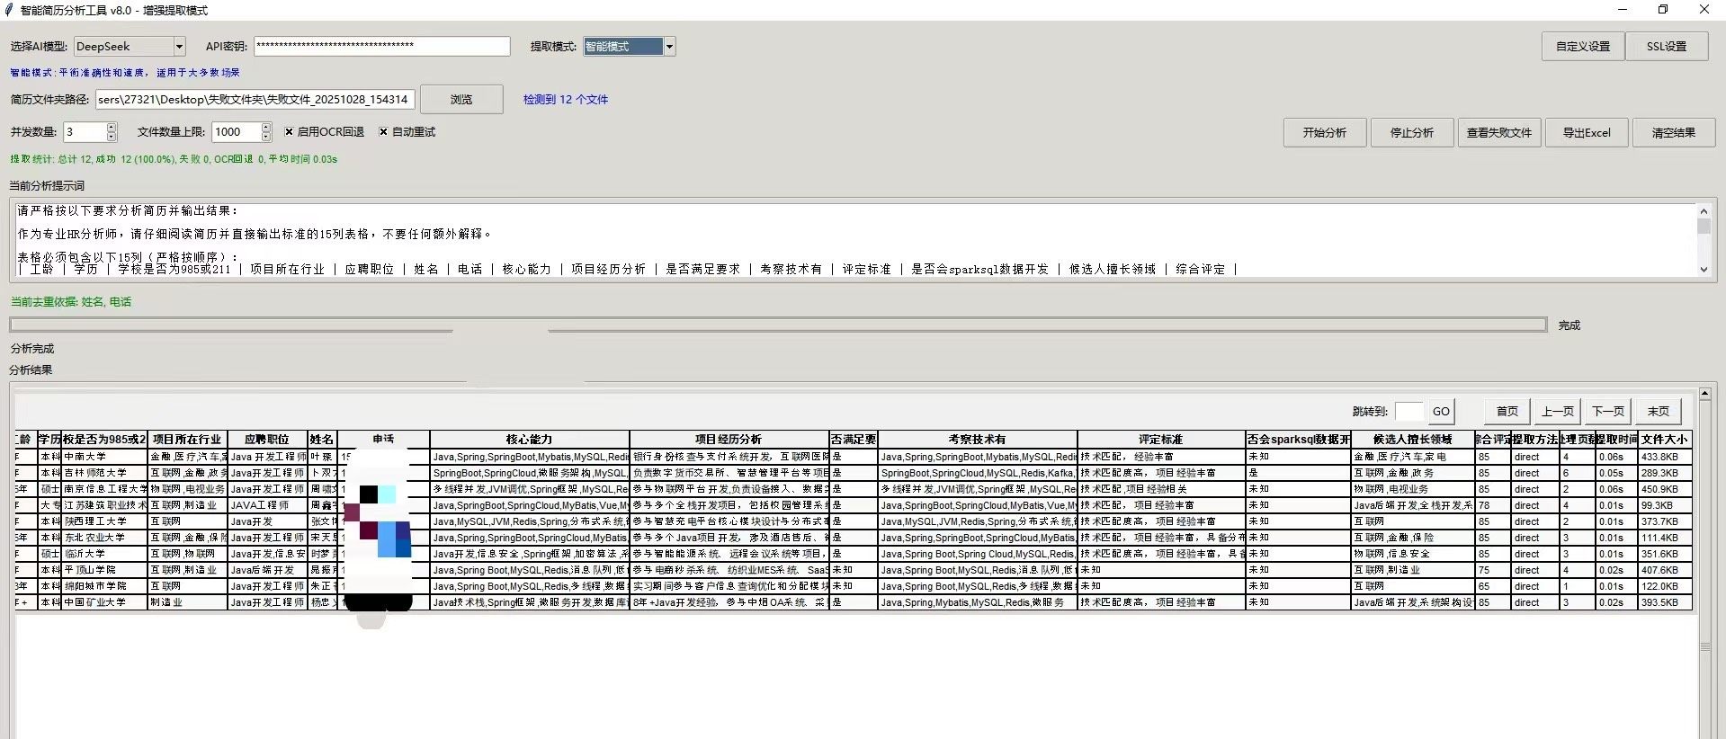Click the 项目所在行业 column header
Image resolution: width=1726 pixels, height=739 pixels.
pos(187,440)
